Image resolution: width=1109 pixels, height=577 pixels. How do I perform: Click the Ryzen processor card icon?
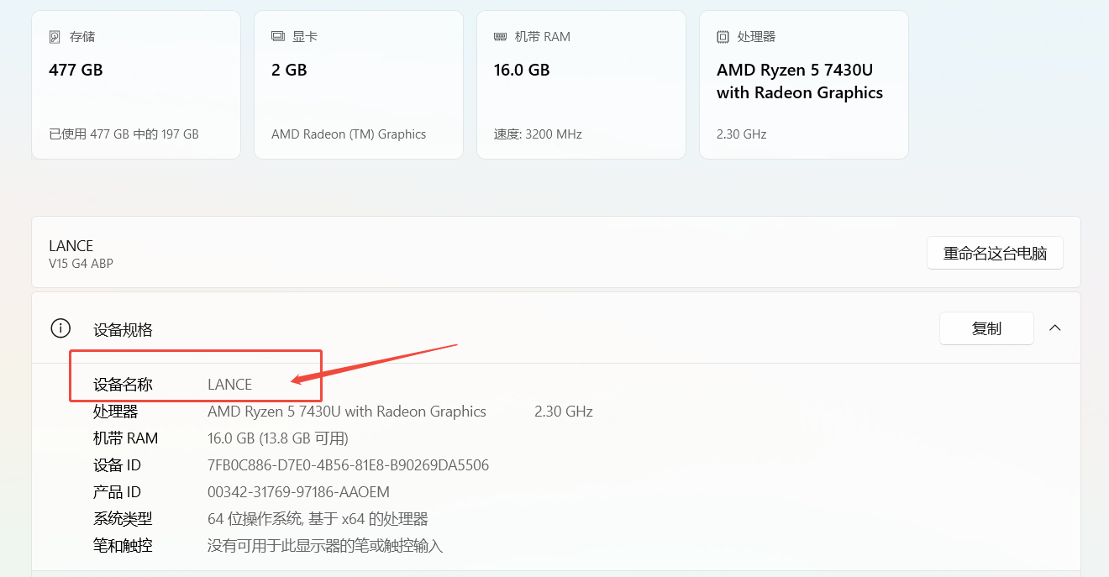(722, 35)
